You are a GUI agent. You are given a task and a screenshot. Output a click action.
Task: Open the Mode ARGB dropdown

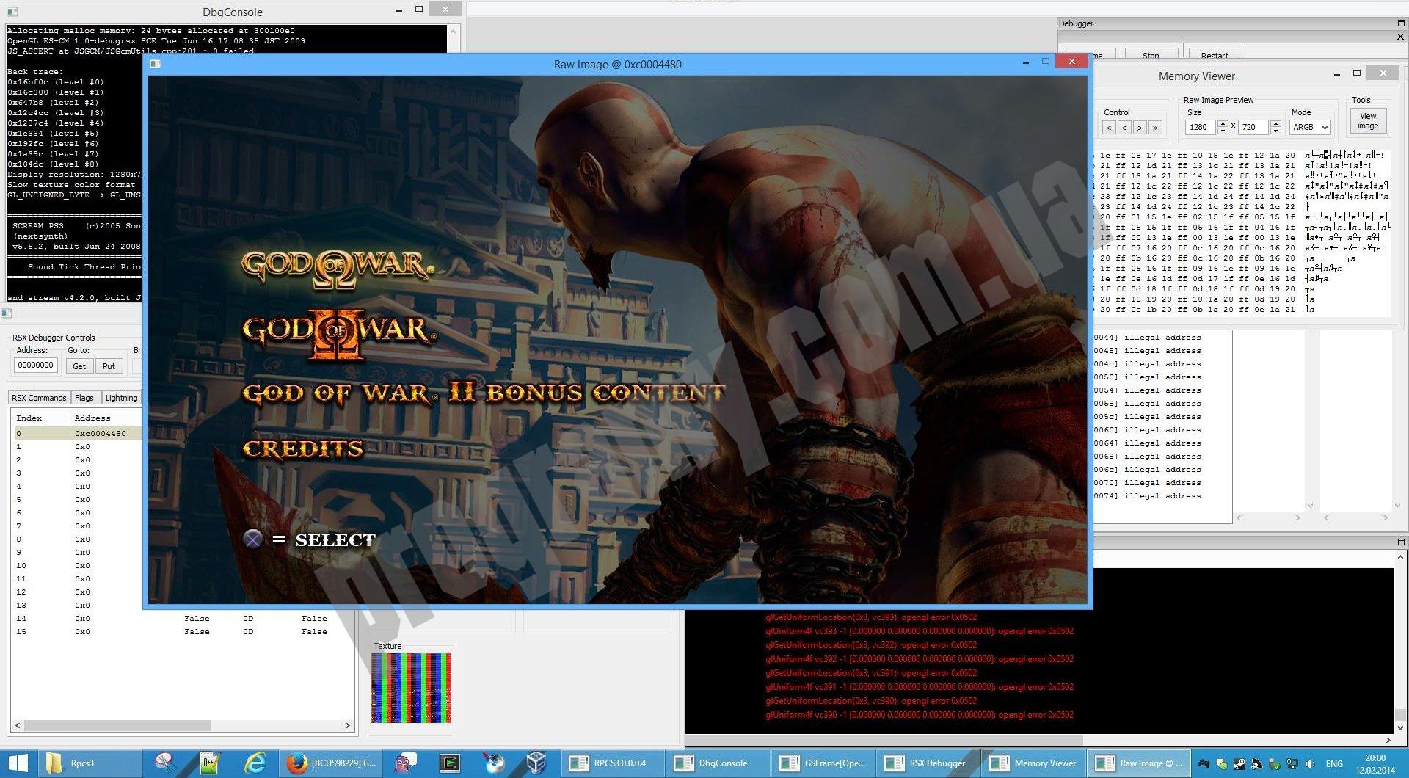pyautogui.click(x=1310, y=127)
